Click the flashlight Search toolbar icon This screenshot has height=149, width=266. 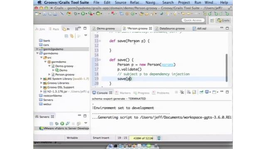153,14
